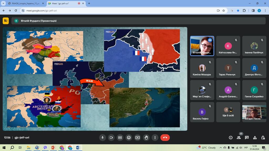The image size is (269, 151).
Task: Open the three-dot more options menu
Action: [x=155, y=138]
